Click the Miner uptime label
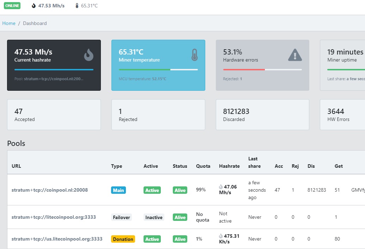The image size is (365, 249). (x=342, y=60)
